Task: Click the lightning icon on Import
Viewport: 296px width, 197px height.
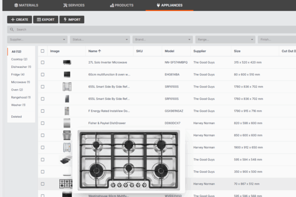Action: click(65, 20)
